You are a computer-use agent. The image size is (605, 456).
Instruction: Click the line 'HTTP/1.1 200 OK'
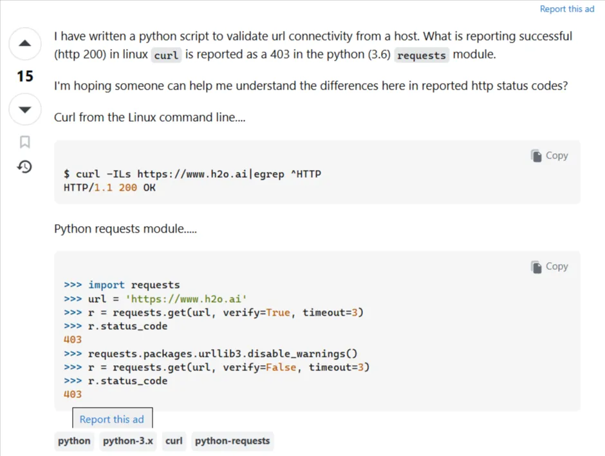[x=109, y=187]
